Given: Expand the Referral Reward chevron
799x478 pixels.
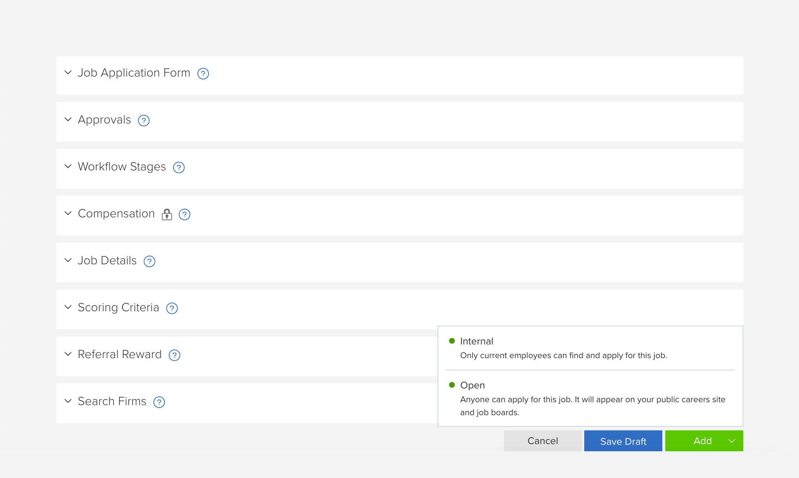Looking at the screenshot, I should tap(68, 354).
